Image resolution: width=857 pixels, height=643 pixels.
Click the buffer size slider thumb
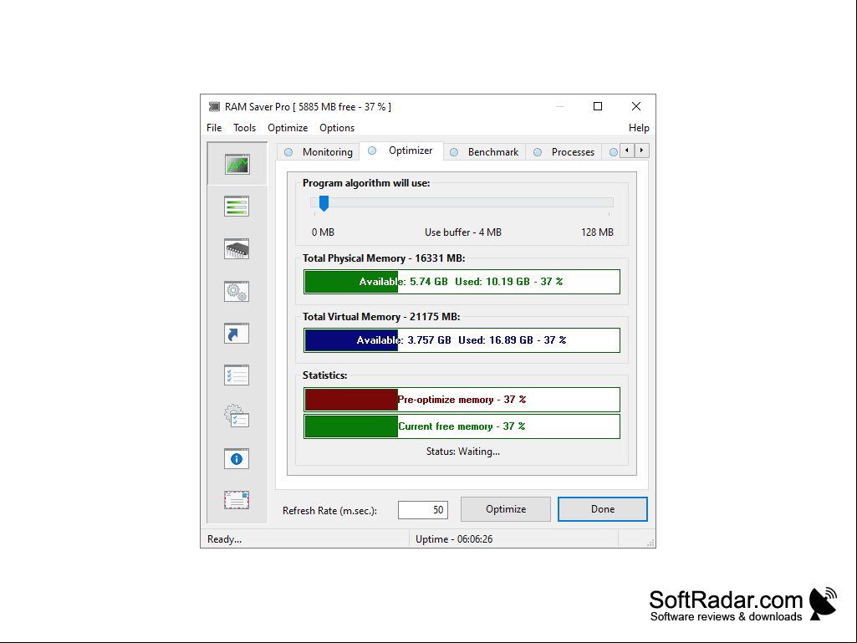tap(324, 203)
